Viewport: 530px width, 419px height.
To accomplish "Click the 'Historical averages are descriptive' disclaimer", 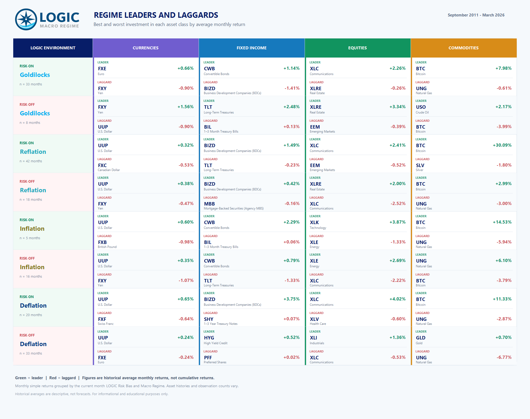I will pos(92,394).
